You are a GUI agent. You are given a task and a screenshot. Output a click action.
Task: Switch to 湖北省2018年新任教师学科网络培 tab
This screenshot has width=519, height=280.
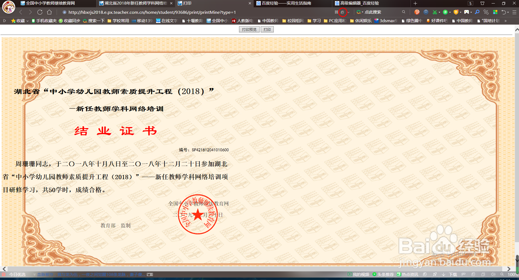(133, 3)
